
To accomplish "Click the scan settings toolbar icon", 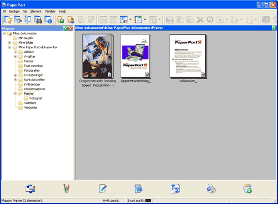I will 18,19.
